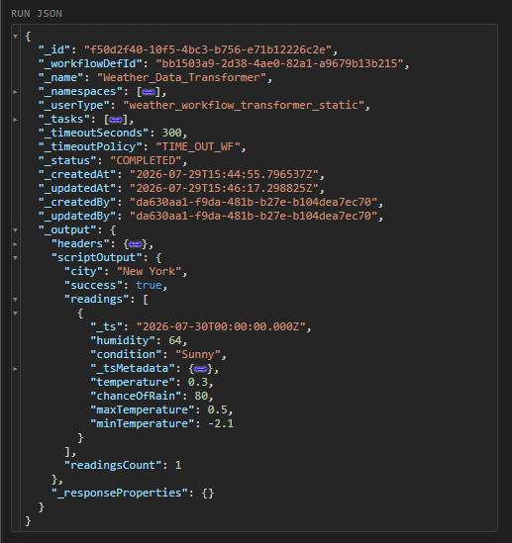Viewport: 512px width, 543px height.
Task: Click the _tsMetadata fold arrow in gutter
Action: pos(15,369)
